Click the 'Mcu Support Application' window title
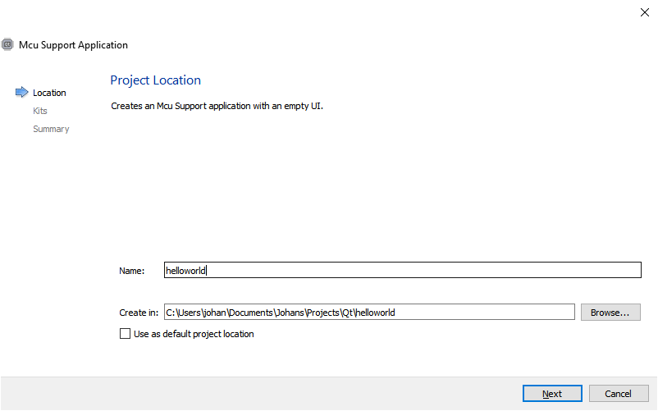 (73, 45)
